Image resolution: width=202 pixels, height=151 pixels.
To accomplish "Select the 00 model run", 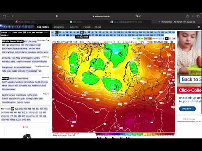I will (x=138, y=39).
